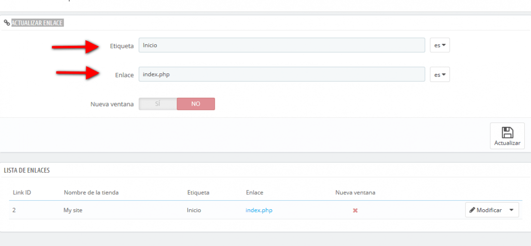Image resolution: width=531 pixels, height=246 pixels.
Task: Click the Link ID column header
Action: tap(22, 192)
